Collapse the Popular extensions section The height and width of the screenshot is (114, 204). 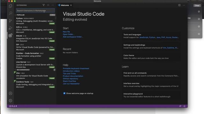(x=15, y=15)
